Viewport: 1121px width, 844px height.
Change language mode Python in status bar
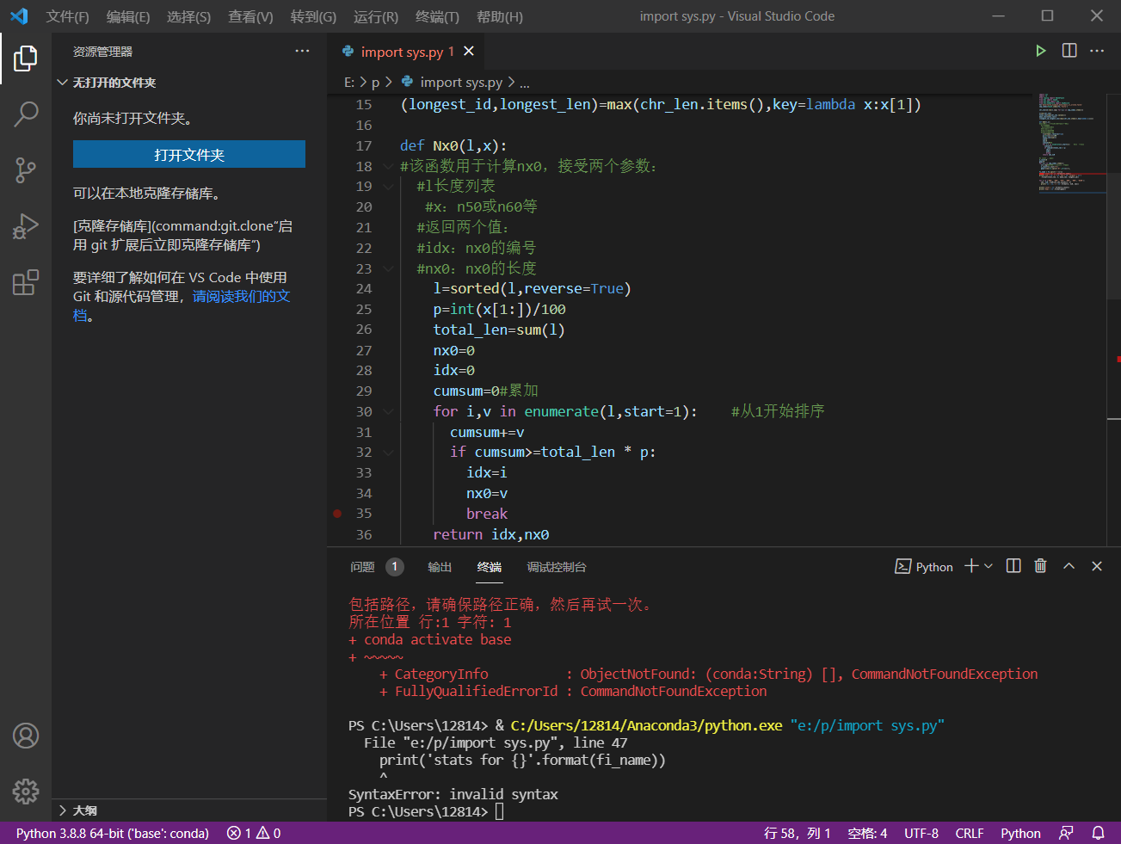(1020, 833)
